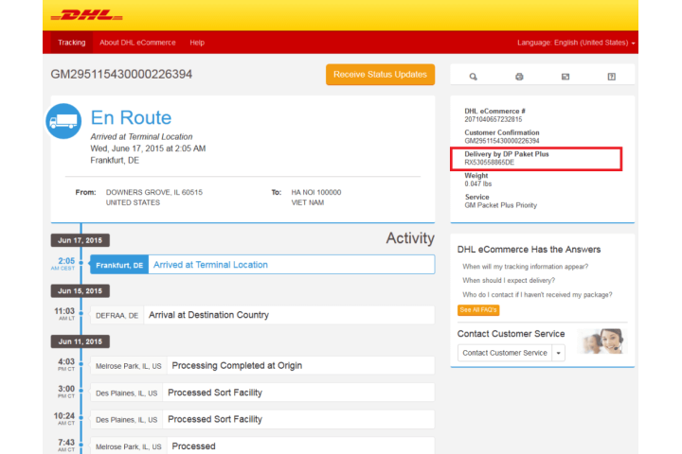Screen dimensions: 682x454
Task: Click the Jun 17, 2015 date marker
Action: tap(80, 240)
